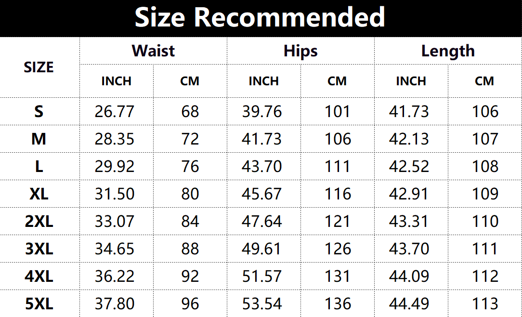Click the Size Recommended title banner
Screen dimensions: 522x317
coord(261,18)
